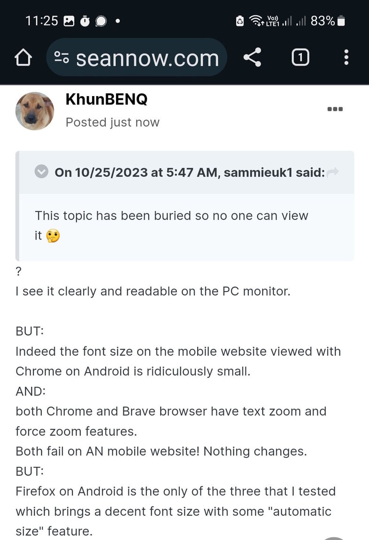Tap the chat notification icon in status bar
369x540 pixels.
(100, 22)
